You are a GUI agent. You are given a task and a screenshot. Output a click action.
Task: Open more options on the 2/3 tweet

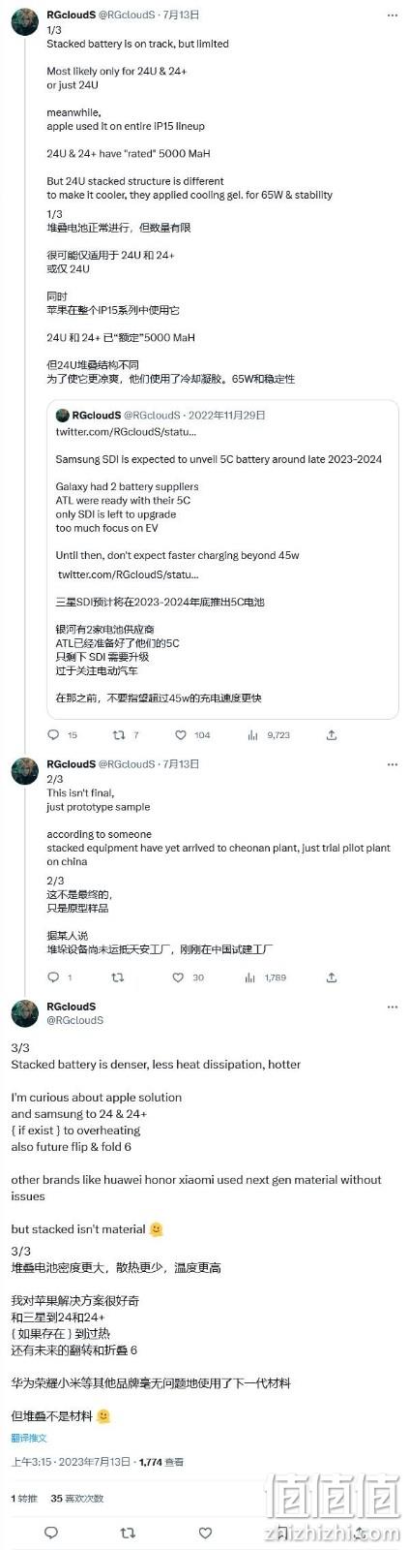coord(392,764)
